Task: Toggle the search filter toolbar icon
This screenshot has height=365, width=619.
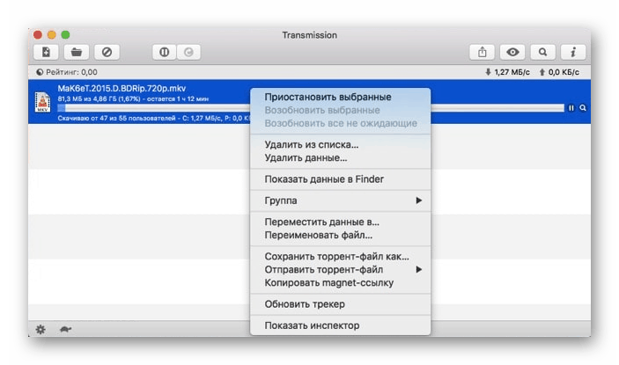Action: click(x=542, y=52)
